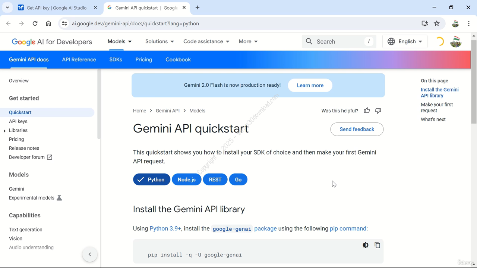Screen dimensions: 477x268
Task: Click the Google account avatar on the page
Action: (x=456, y=41)
